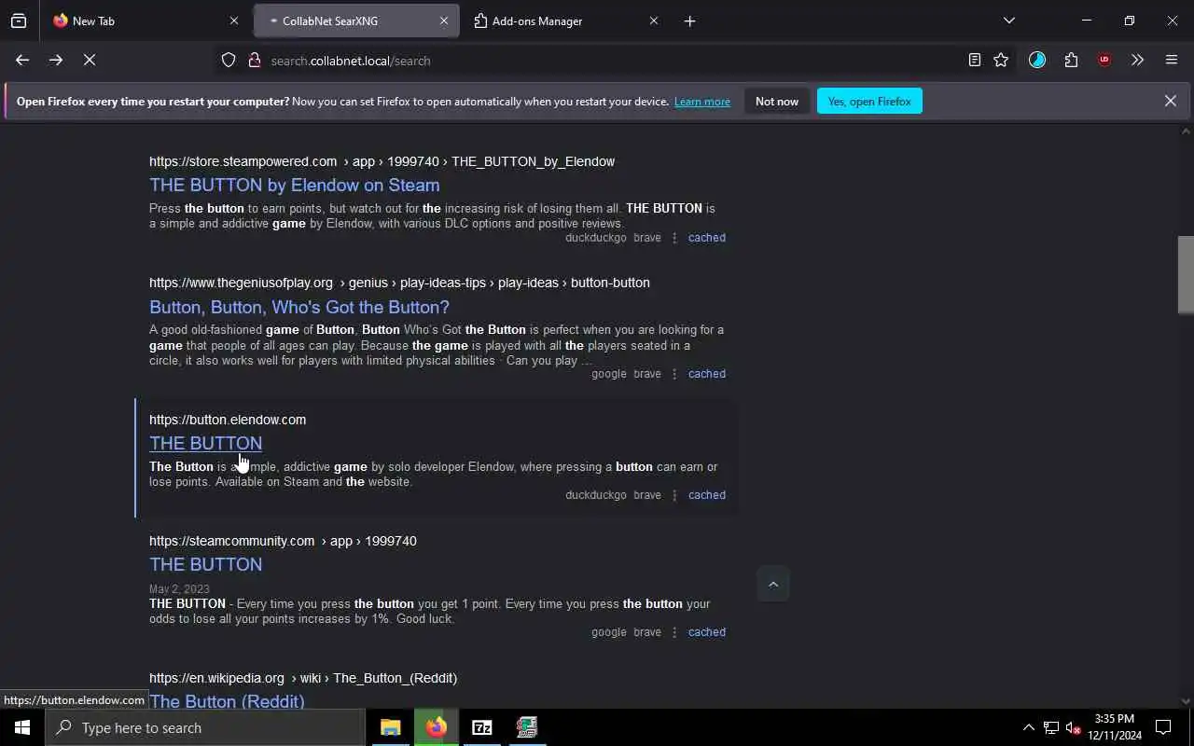Open THE BUTTON steamcommunity result
1194x746 pixels.
click(205, 564)
